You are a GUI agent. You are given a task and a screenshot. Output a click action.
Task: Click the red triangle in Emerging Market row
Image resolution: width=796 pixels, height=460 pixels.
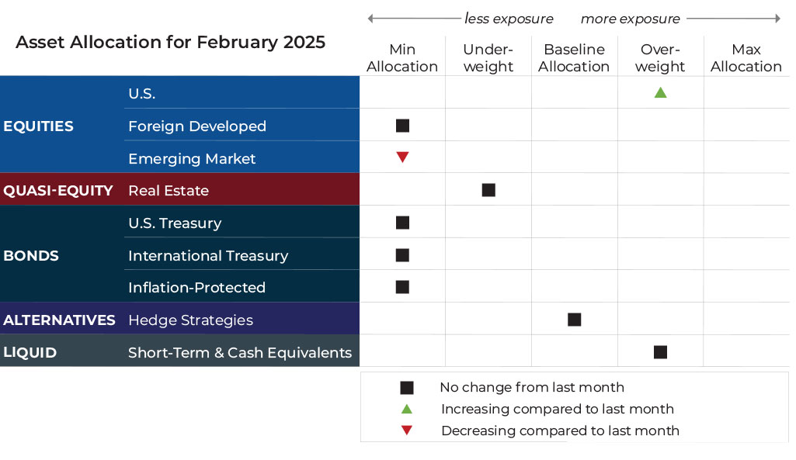coord(402,157)
